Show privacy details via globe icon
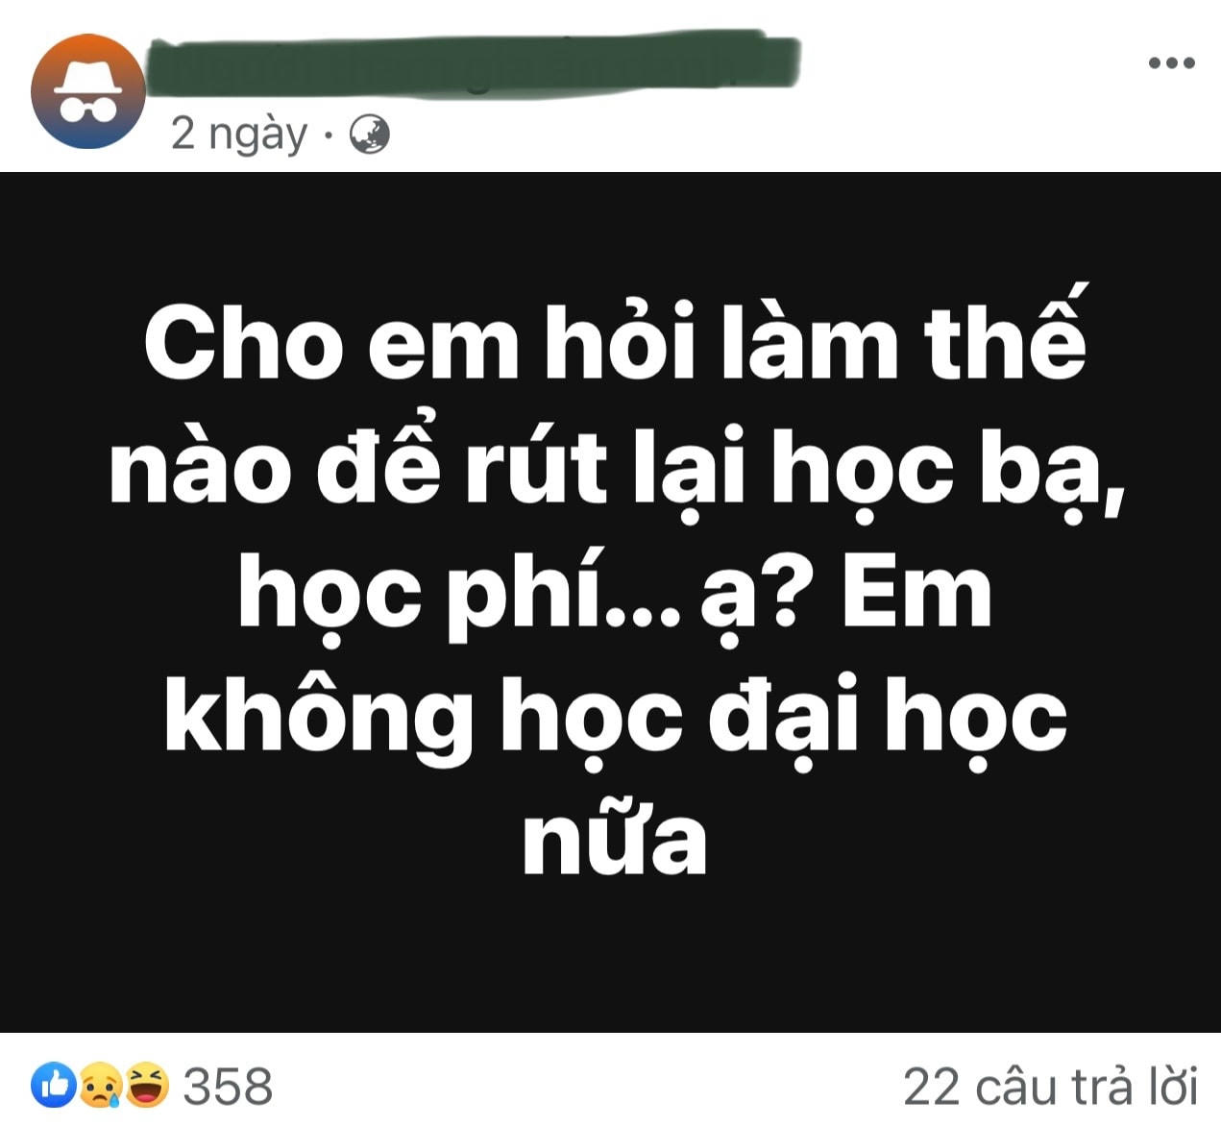The height and width of the screenshot is (1126, 1221). tap(370, 135)
